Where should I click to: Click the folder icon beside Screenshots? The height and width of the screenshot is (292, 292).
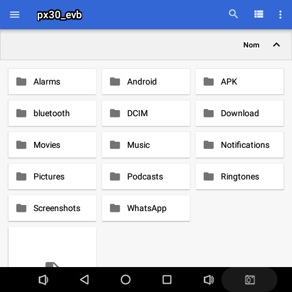tap(21, 208)
